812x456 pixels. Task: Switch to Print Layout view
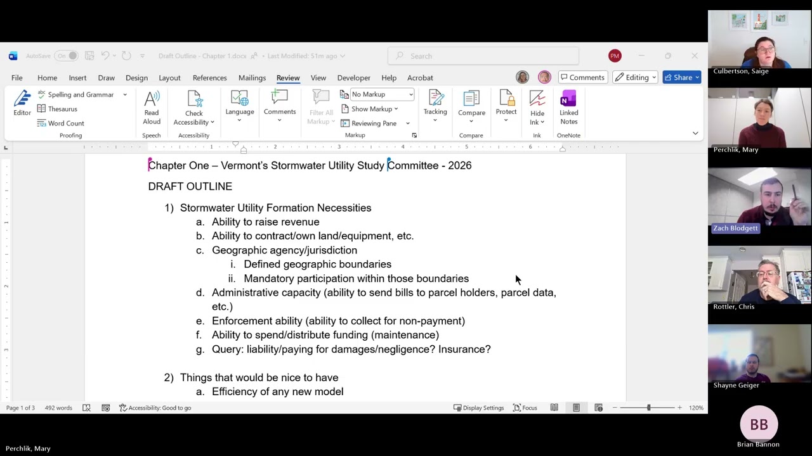576,408
